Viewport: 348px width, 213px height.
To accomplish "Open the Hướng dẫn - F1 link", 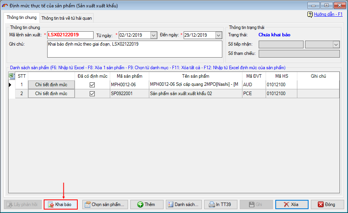I will pyautogui.click(x=328, y=14).
